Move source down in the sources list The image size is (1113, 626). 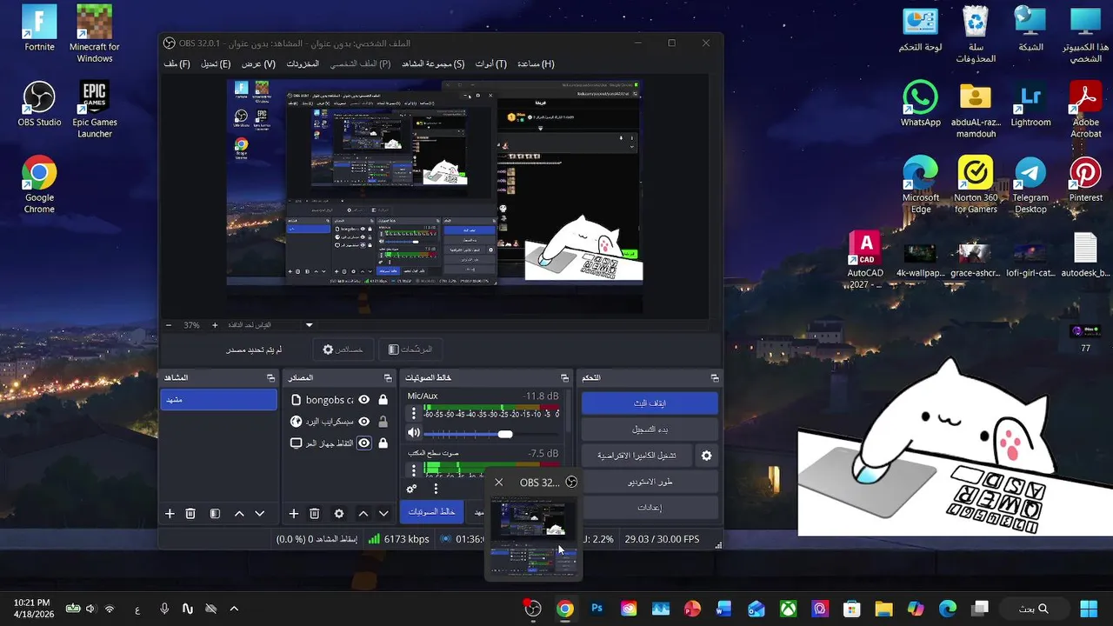383,514
